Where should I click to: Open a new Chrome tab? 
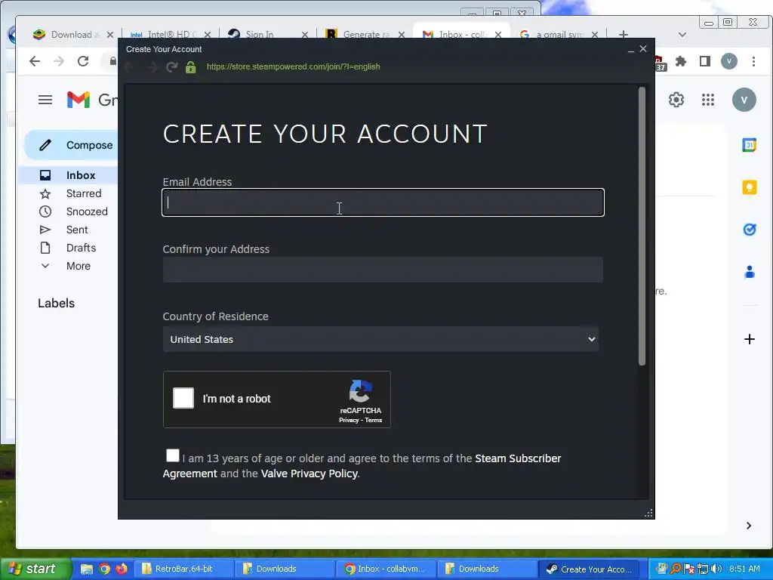[x=624, y=35]
